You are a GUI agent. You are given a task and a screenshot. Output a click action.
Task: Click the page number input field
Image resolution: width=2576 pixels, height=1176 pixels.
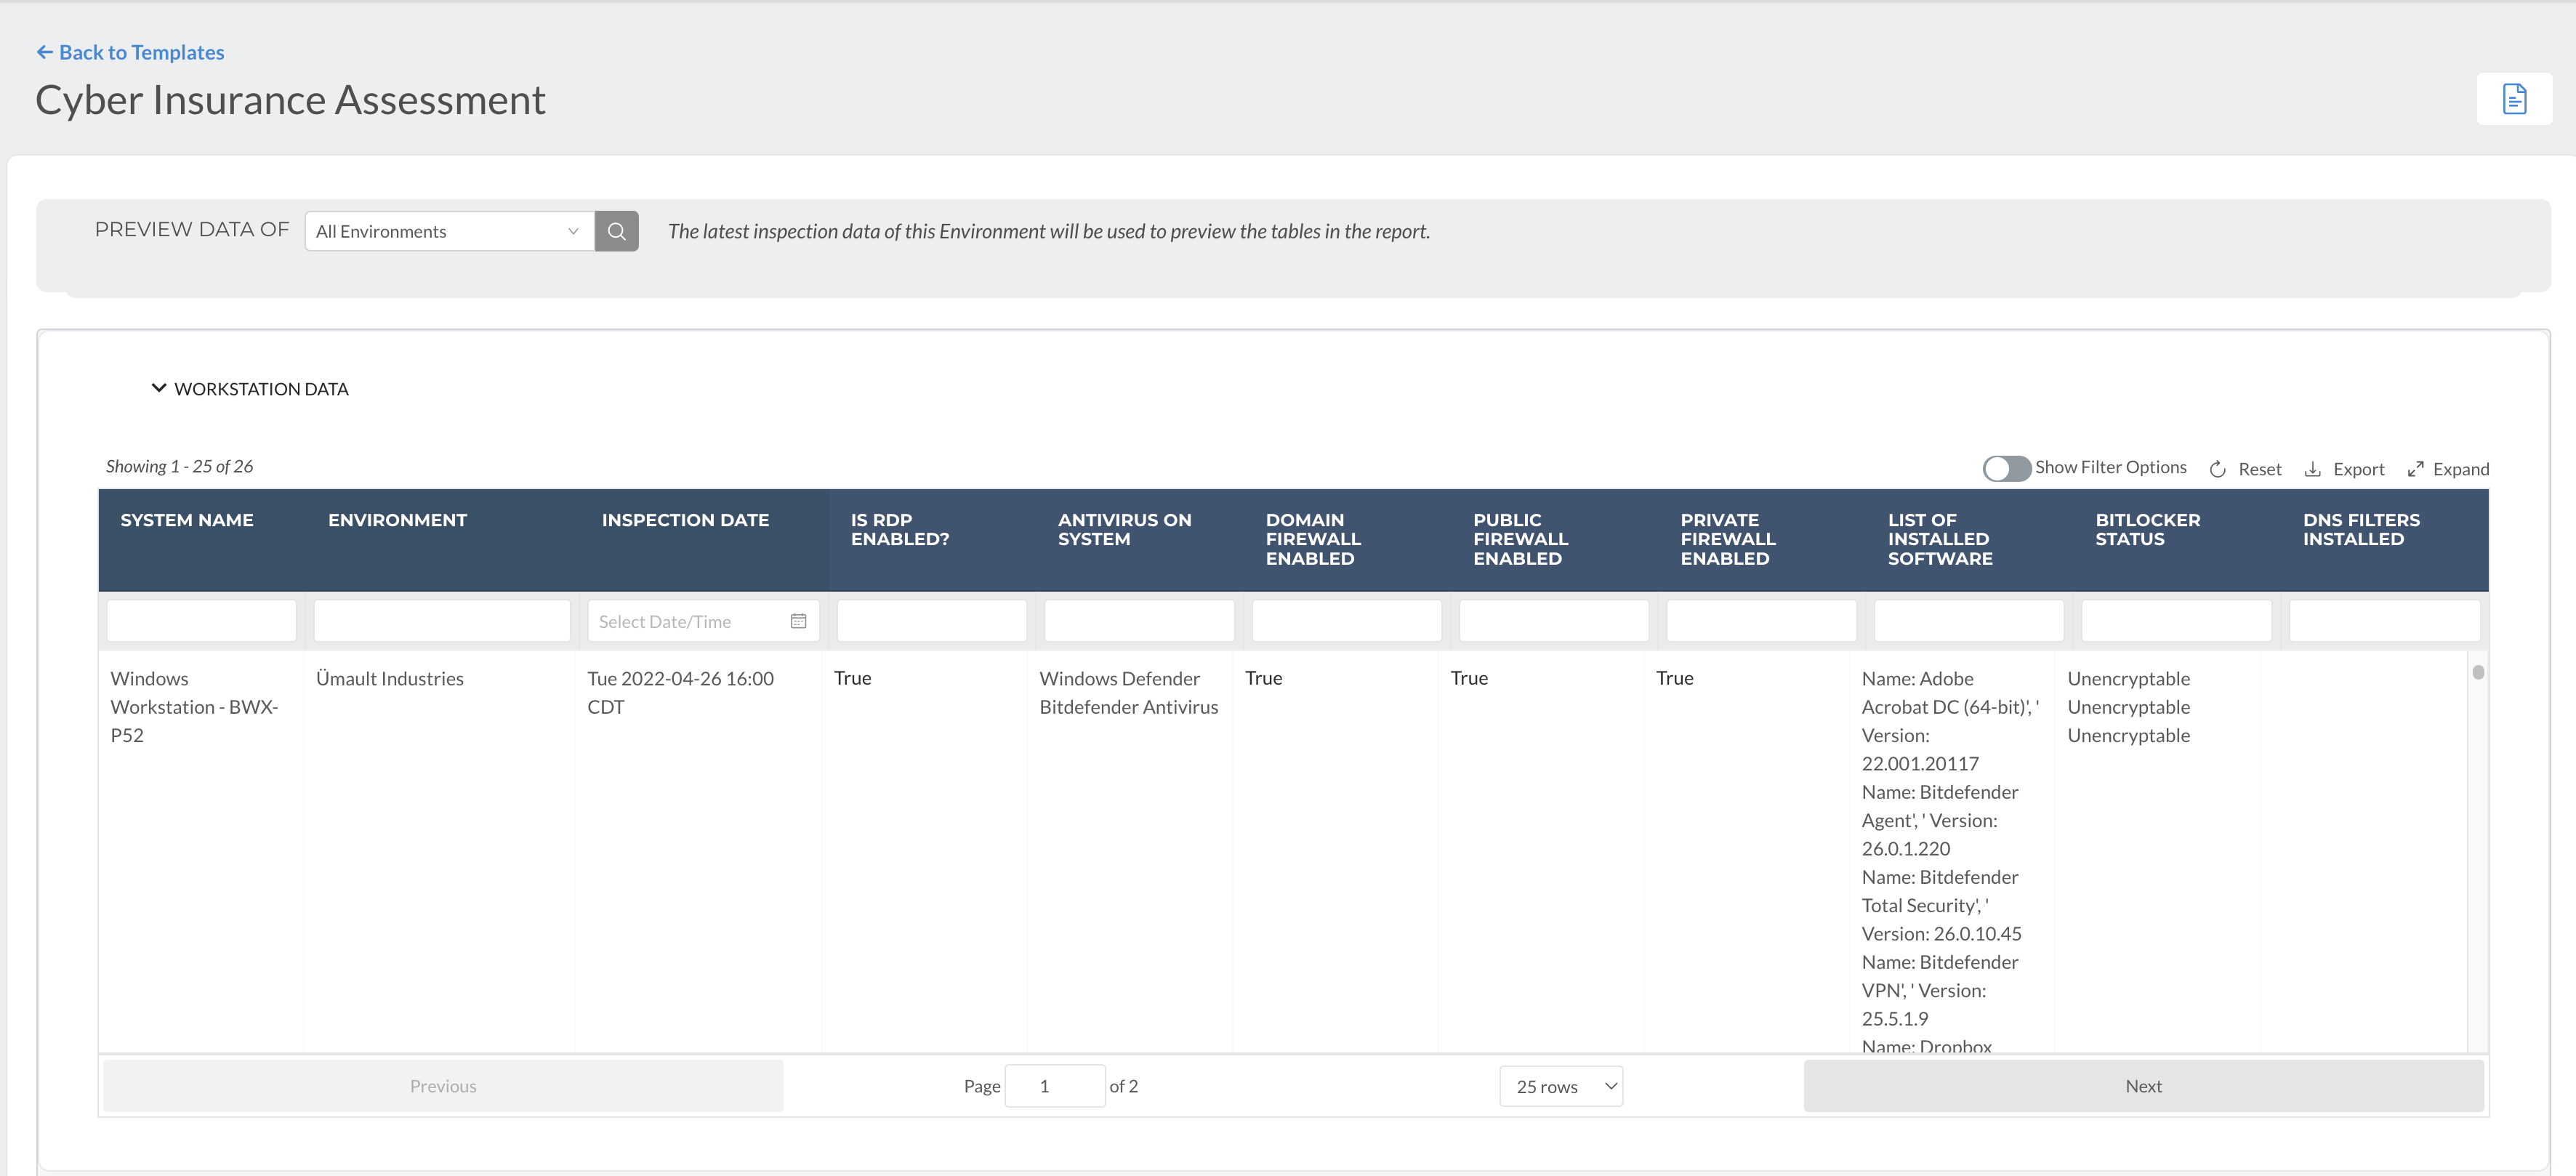pyautogui.click(x=1054, y=1086)
